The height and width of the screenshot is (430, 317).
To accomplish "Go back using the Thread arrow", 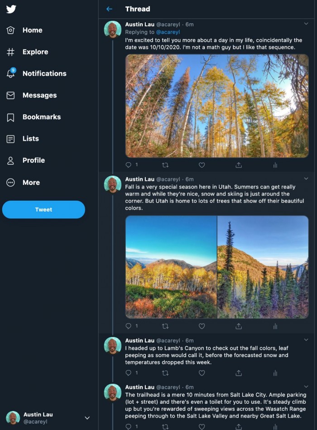I will pos(109,9).
